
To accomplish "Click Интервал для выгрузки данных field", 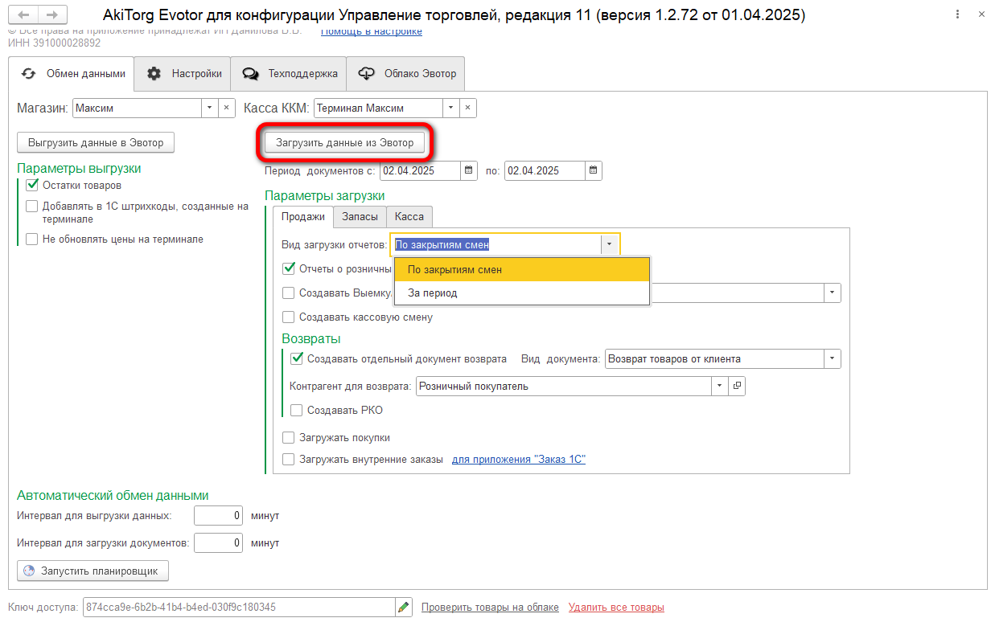I will click(219, 516).
